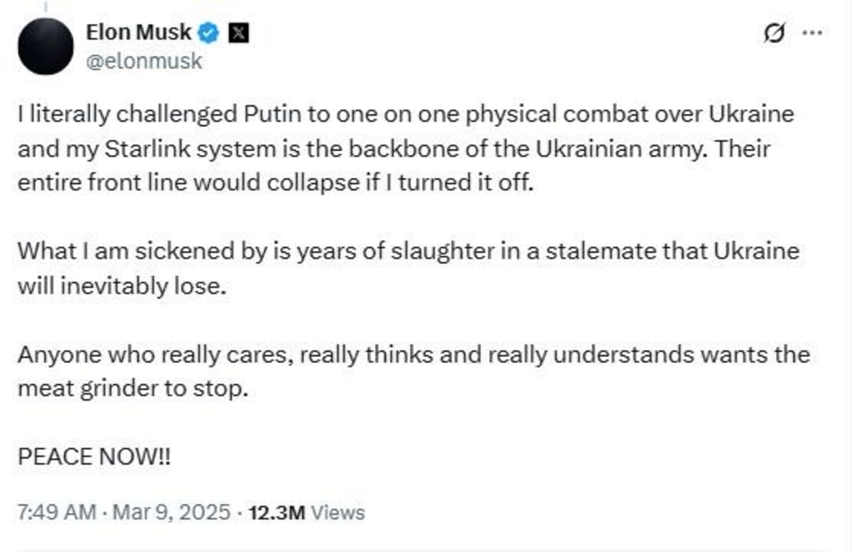Click the Grok slashed-circle icon
This screenshot has width=865, height=553.
(x=774, y=33)
